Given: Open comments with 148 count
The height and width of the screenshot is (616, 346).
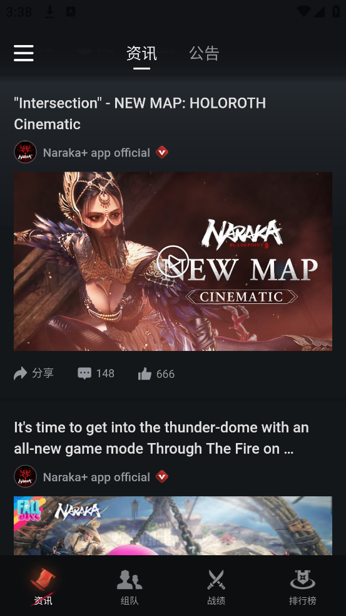Looking at the screenshot, I should [96, 373].
